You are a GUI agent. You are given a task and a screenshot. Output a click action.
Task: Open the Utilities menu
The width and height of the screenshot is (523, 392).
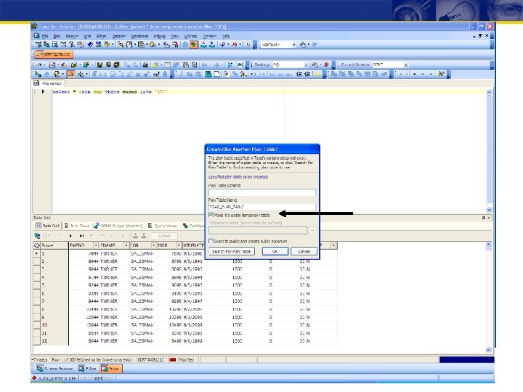tap(190, 36)
